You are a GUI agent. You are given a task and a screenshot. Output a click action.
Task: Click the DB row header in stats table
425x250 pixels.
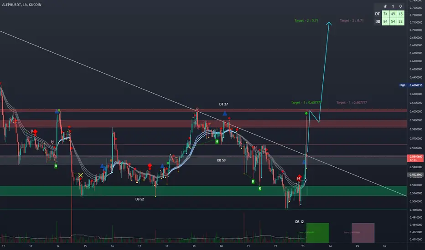(378, 22)
